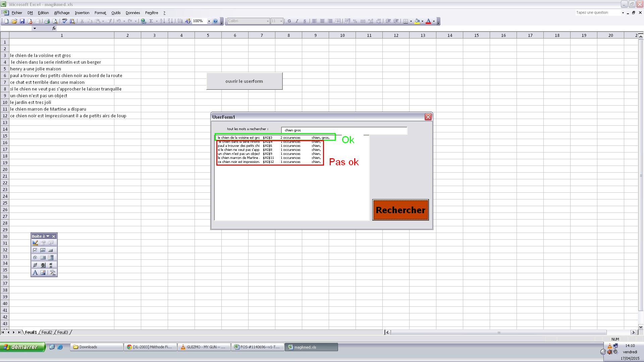Insert a hyperlink with globe icon
This screenshot has height=362, width=644.
pyautogui.click(x=144, y=21)
